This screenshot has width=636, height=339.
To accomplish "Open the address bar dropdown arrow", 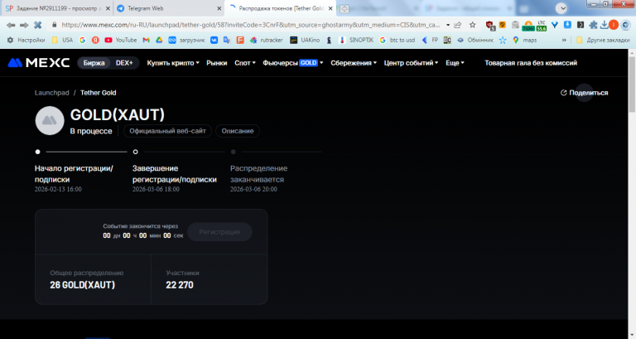I will pyautogui.click(x=448, y=25).
